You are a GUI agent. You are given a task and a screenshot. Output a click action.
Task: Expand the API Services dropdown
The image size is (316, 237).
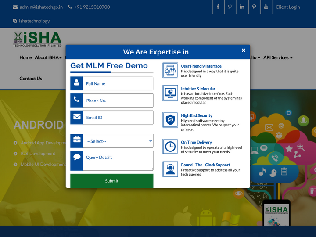(277, 57)
